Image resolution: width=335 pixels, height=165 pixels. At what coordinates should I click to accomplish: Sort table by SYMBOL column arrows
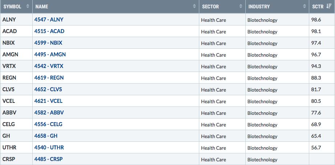pyautogui.click(x=28, y=7)
